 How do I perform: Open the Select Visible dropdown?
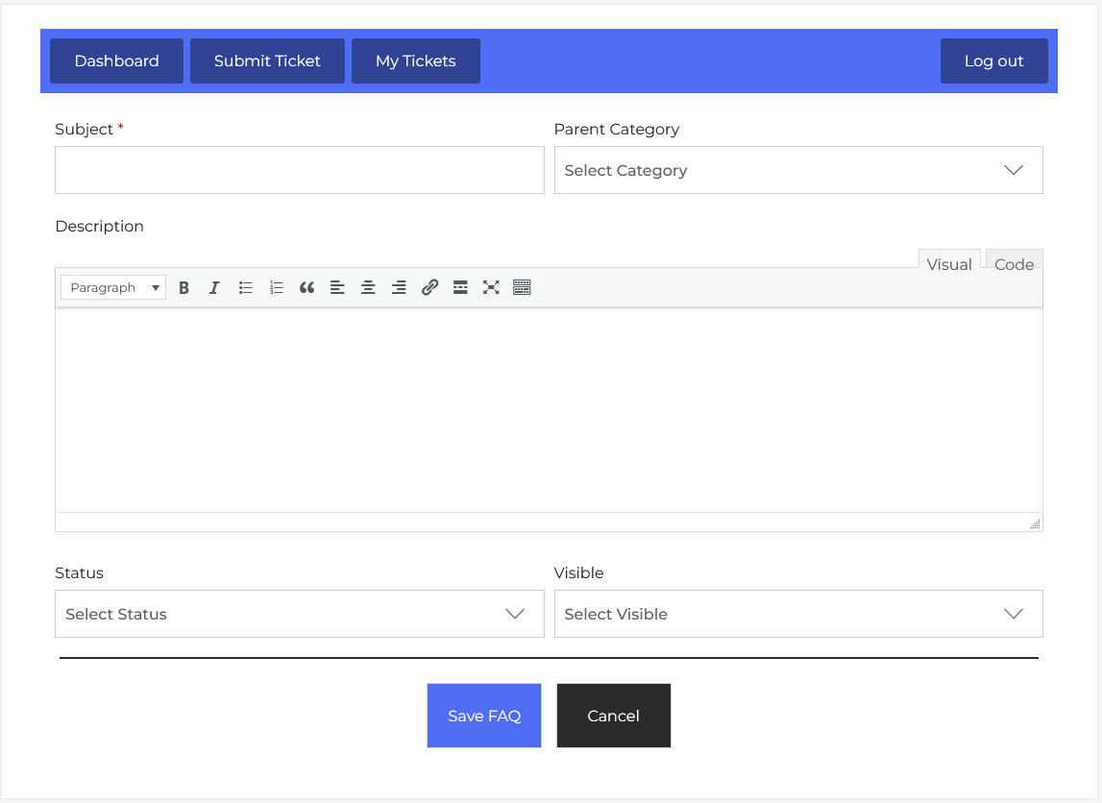coord(797,614)
